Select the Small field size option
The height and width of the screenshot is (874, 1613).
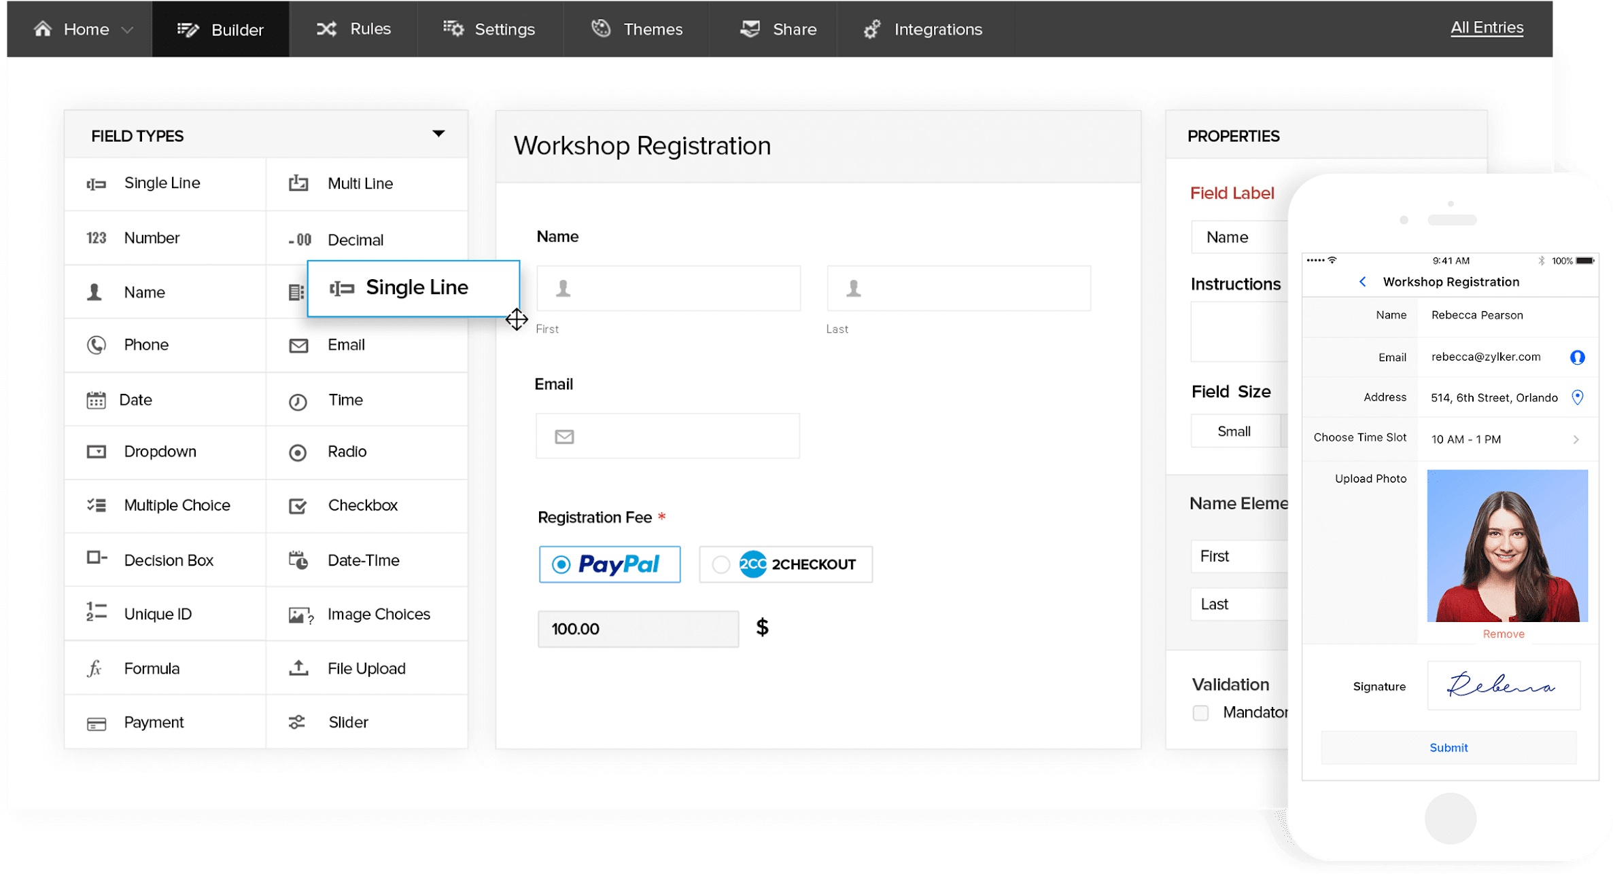[x=1234, y=431]
